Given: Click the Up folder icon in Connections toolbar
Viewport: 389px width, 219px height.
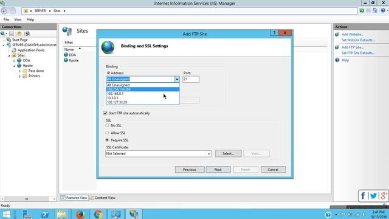Looking at the screenshot, I should tap(19, 33).
